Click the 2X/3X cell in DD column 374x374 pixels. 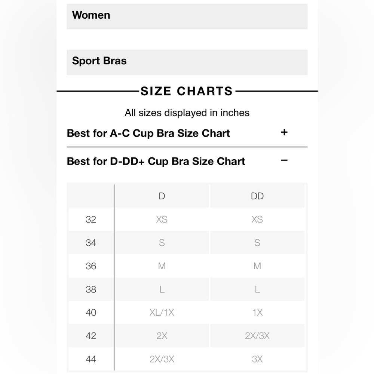click(257, 336)
